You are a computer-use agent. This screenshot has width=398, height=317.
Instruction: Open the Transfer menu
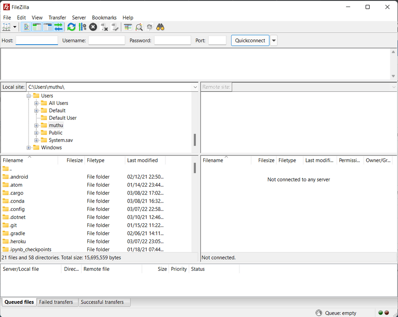click(x=57, y=18)
